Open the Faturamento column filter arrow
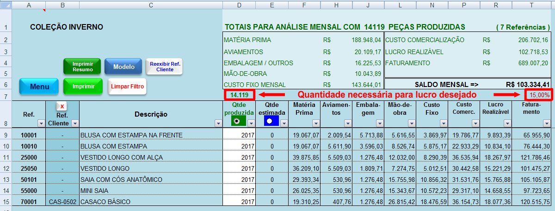Viewport: 555px width, 211px height. pos(546,124)
